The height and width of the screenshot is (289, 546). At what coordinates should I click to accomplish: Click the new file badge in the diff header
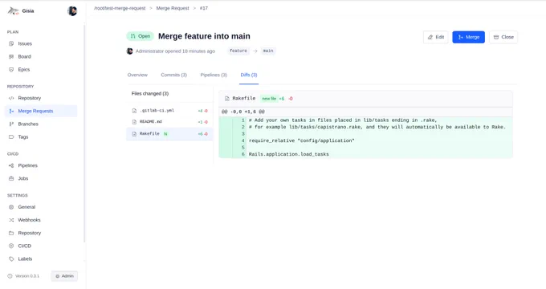269,99
